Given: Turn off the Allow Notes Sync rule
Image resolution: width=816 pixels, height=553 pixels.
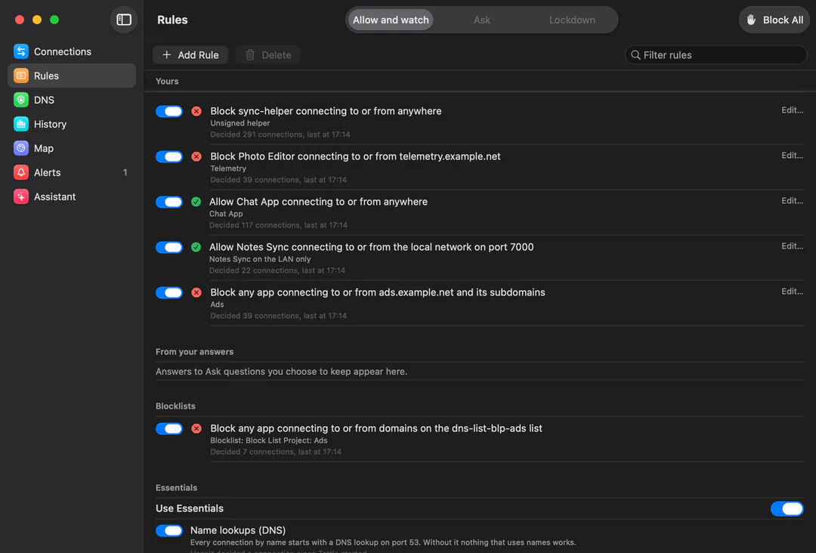Looking at the screenshot, I should click(169, 247).
